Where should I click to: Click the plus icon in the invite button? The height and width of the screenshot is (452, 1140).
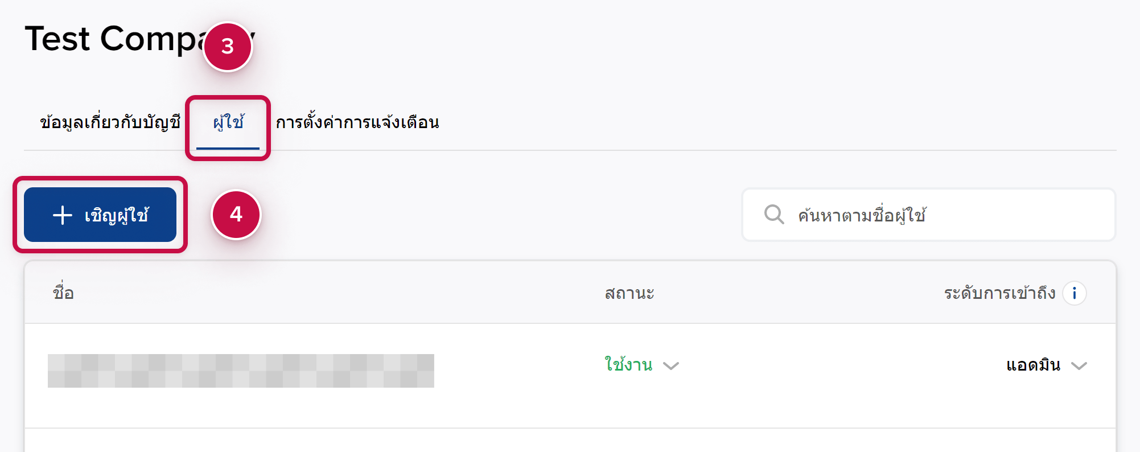click(63, 215)
